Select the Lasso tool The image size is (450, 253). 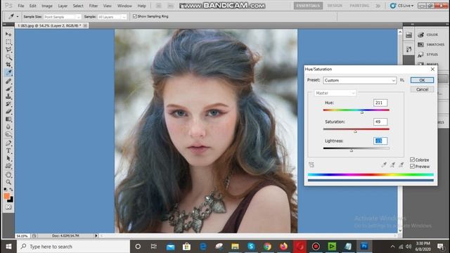(x=8, y=49)
